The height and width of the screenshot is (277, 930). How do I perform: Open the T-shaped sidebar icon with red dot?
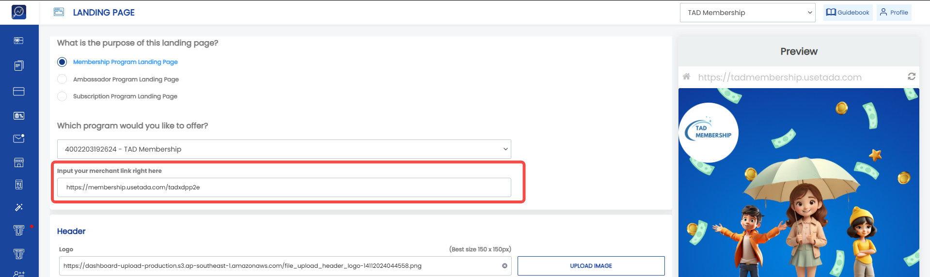pyautogui.click(x=19, y=230)
